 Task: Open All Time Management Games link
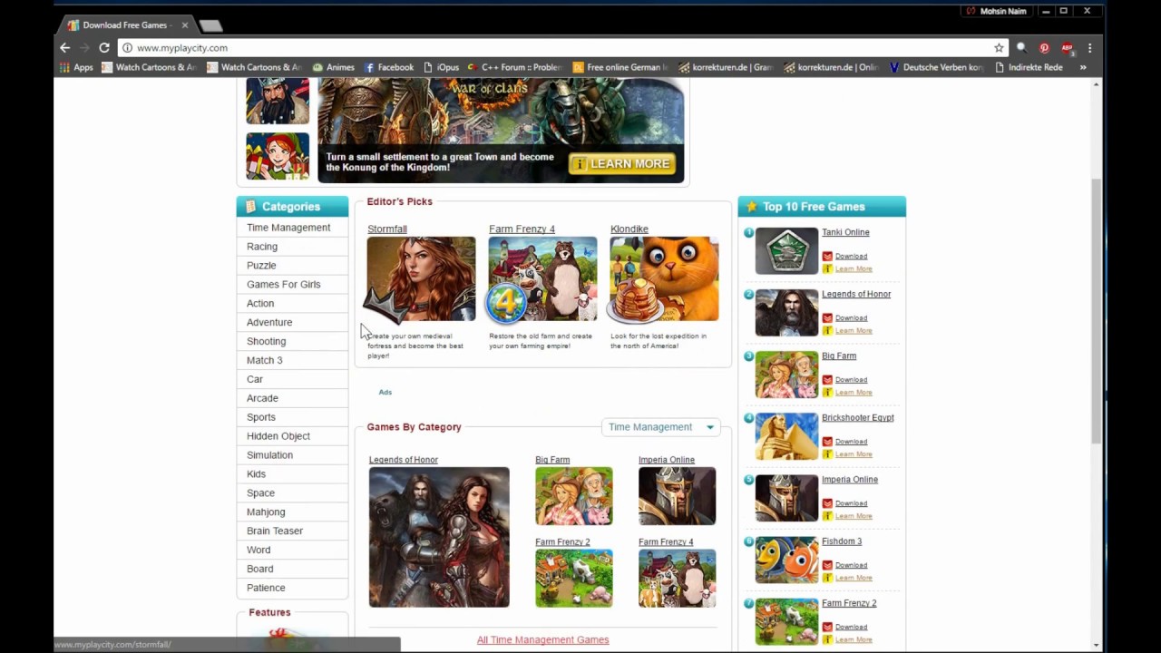542,640
